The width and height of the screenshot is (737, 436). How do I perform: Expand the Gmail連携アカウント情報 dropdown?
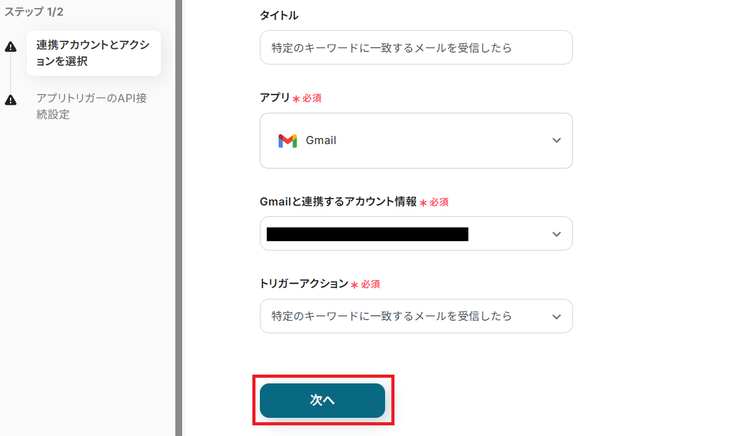click(416, 234)
